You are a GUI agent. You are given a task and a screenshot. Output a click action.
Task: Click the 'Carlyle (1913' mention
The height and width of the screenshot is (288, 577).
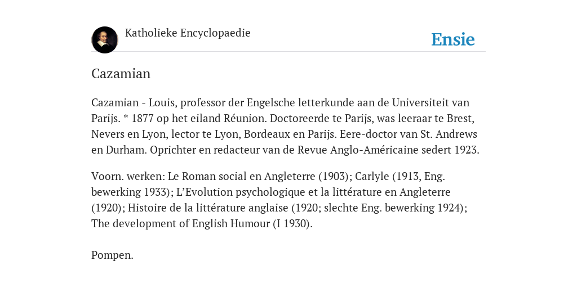pos(388,176)
